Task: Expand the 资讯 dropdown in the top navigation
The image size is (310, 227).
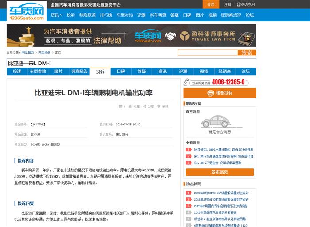Action: [x=56, y=15]
